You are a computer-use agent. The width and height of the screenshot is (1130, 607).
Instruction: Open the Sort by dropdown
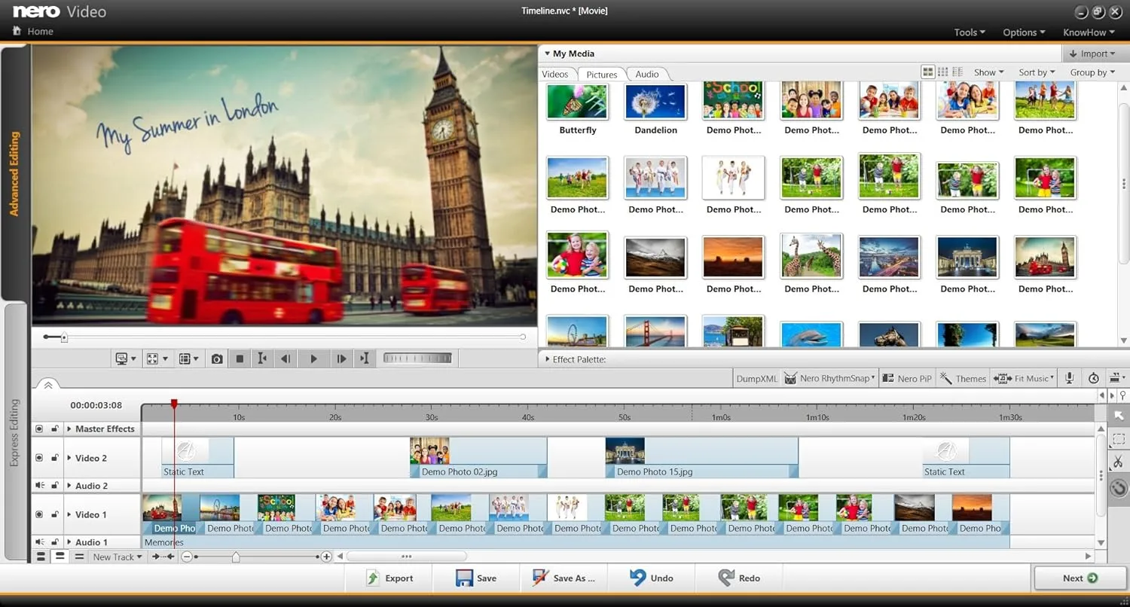[x=1037, y=72]
